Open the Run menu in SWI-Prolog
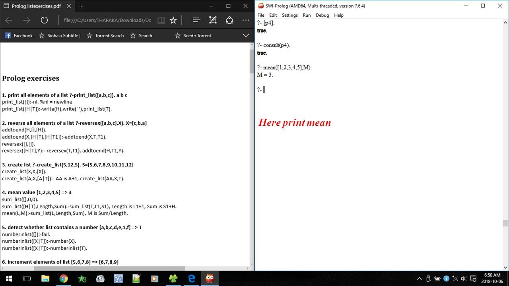Screen dimensions: 509x286 [307, 15]
